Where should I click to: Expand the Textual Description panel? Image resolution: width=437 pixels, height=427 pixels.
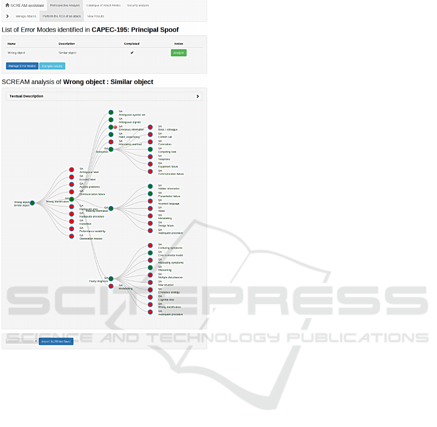[197, 96]
